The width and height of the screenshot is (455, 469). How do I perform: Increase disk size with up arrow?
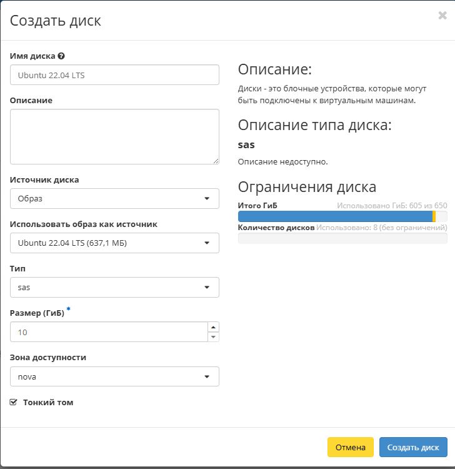(x=213, y=327)
